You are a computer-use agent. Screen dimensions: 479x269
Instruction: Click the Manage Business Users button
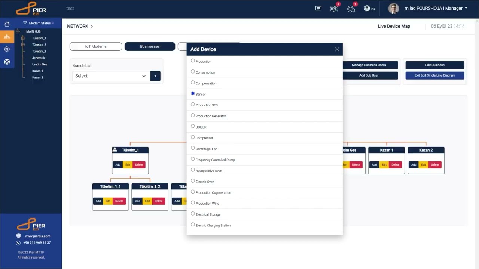point(369,65)
